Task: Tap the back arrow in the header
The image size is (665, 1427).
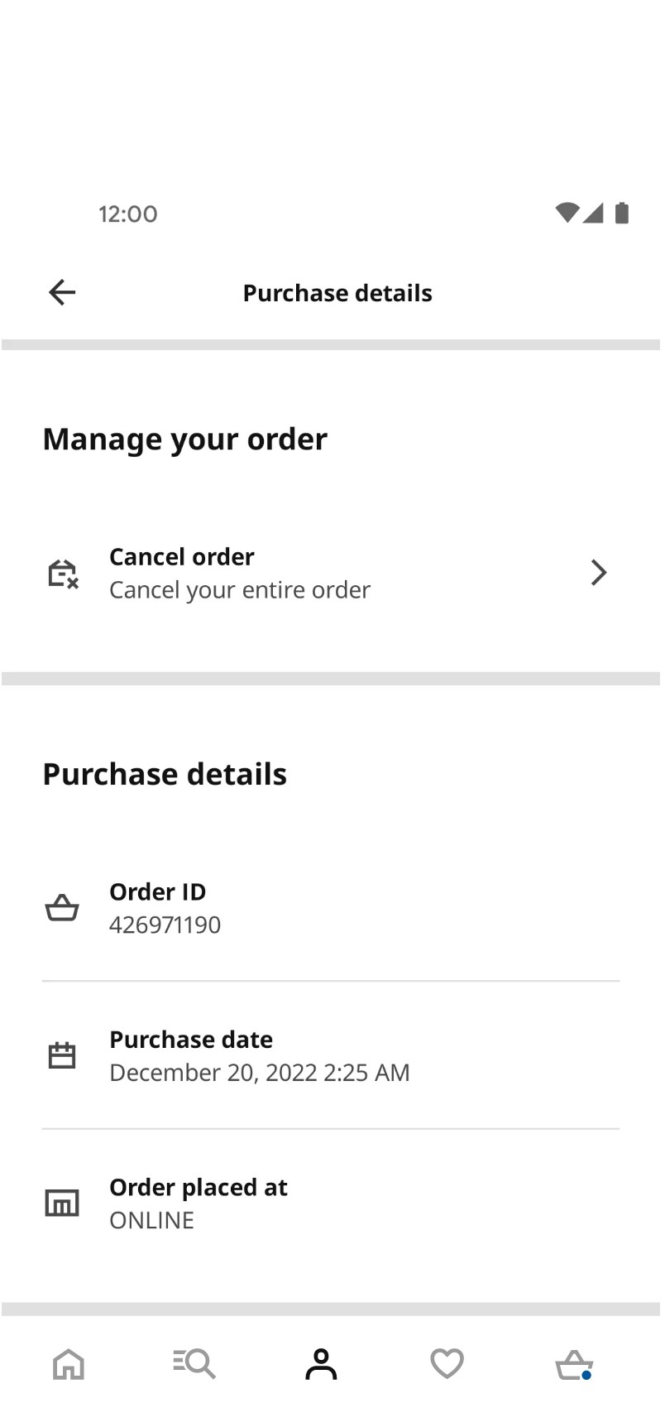Action: click(61, 292)
